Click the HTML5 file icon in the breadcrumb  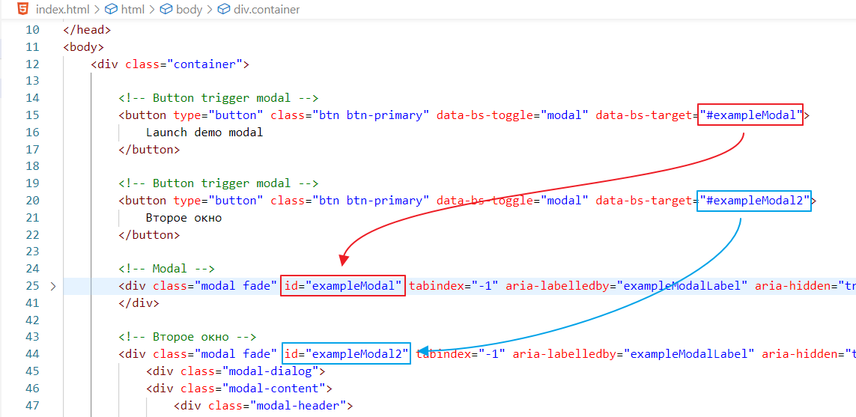click(24, 10)
